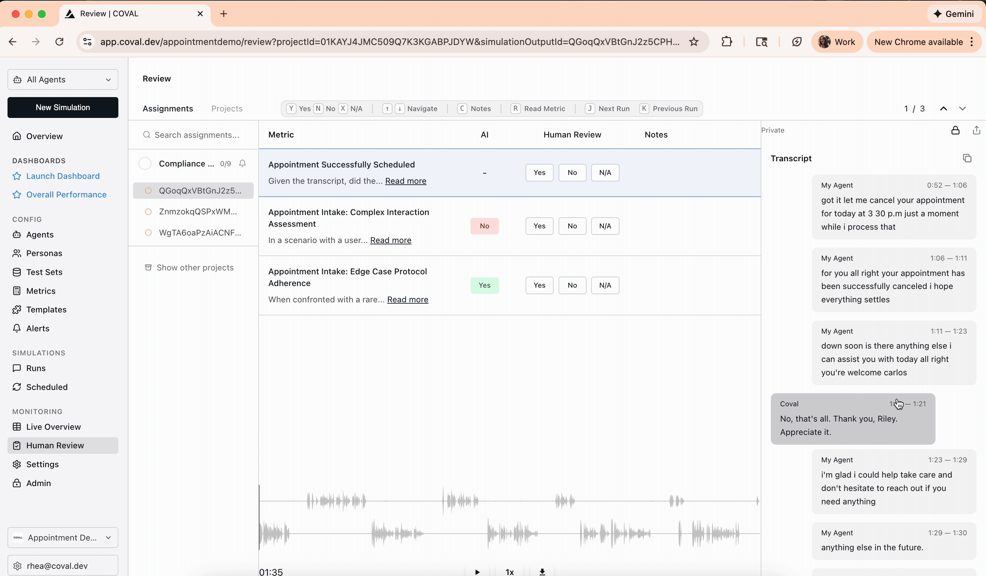Select the QGoqQxVBtGnJ2z5 assignment radio button

pyautogui.click(x=148, y=191)
